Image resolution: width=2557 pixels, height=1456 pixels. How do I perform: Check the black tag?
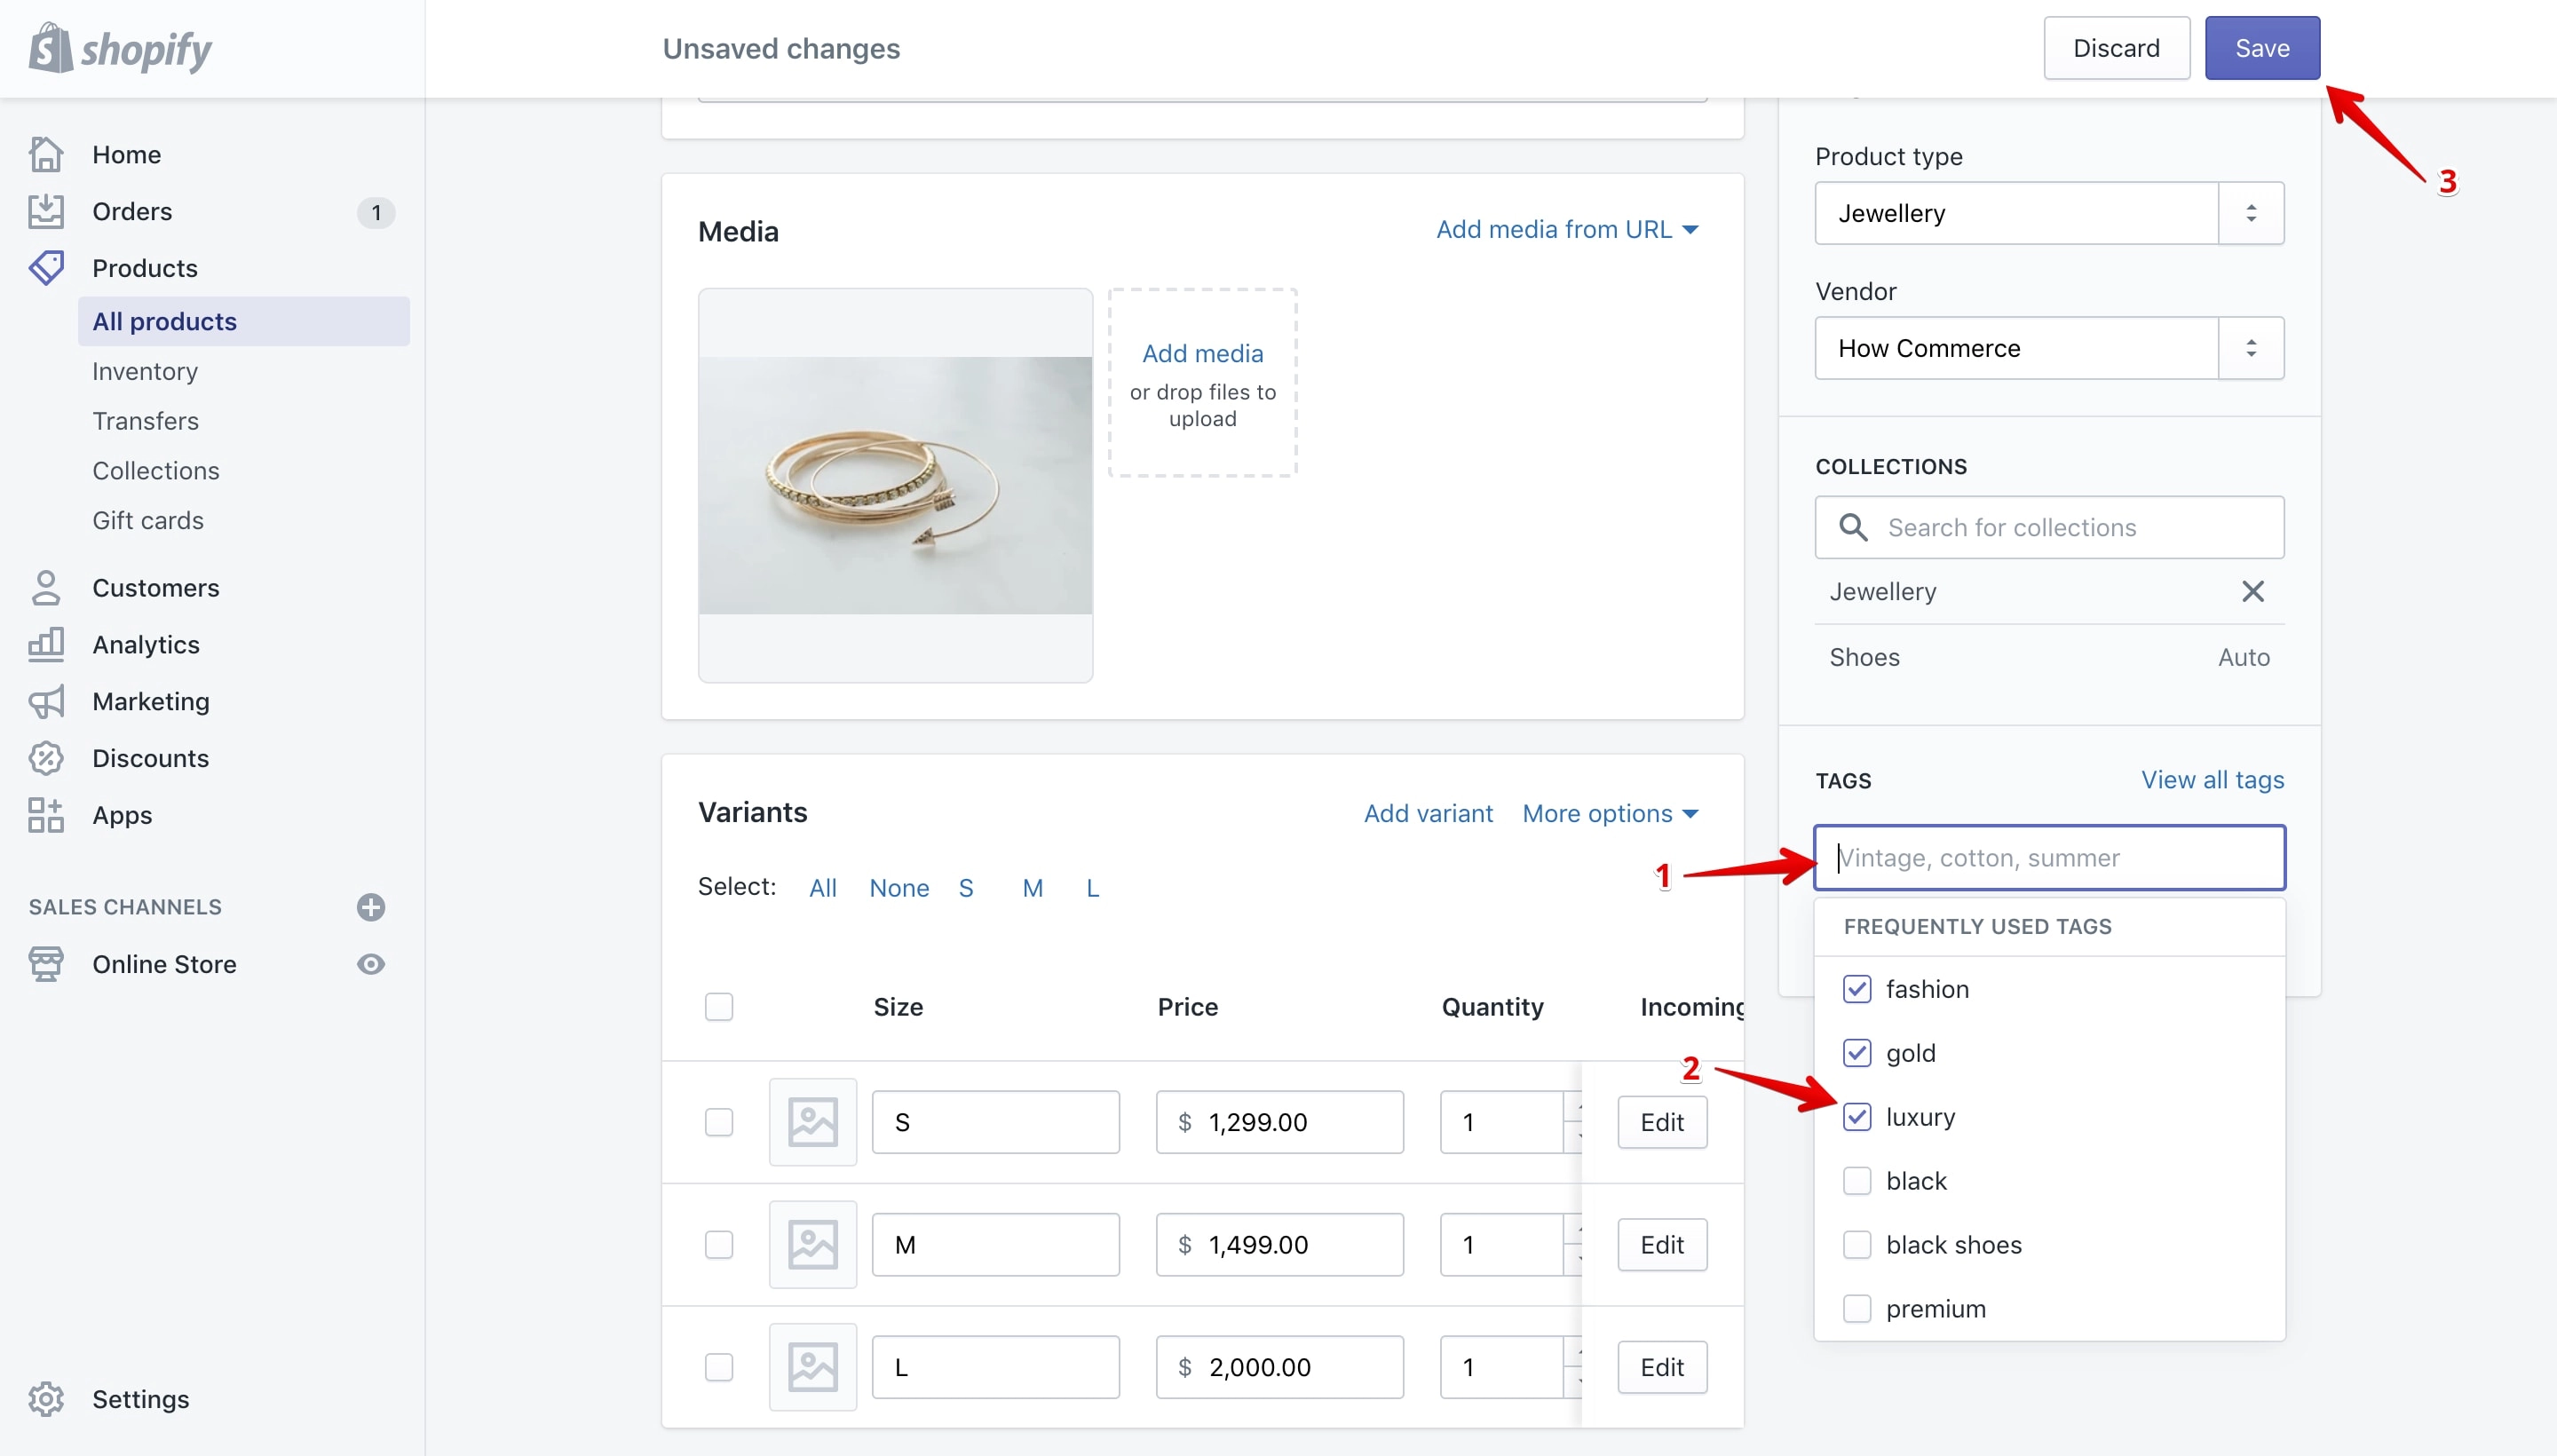click(1857, 1181)
